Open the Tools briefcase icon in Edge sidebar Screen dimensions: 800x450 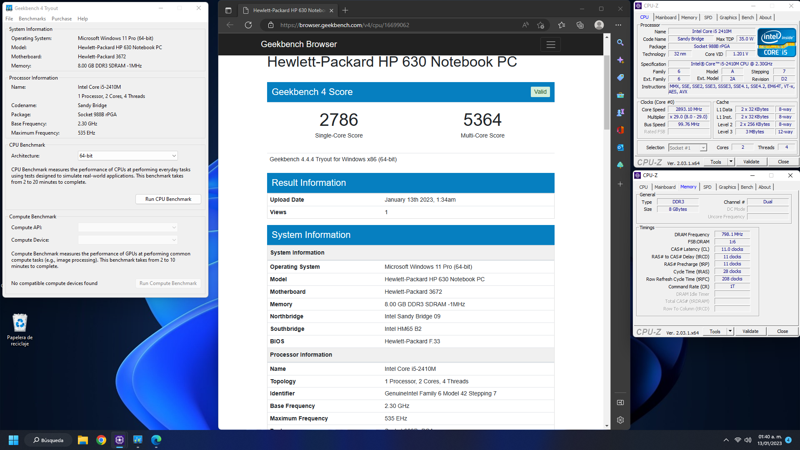pyautogui.click(x=620, y=95)
